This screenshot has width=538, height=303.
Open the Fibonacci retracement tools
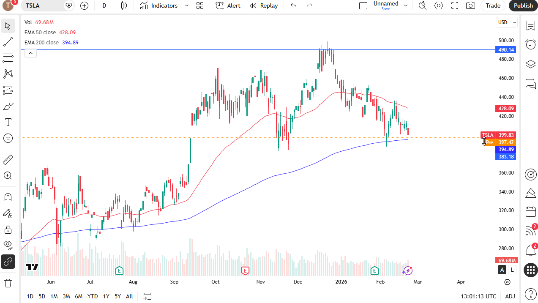8,58
